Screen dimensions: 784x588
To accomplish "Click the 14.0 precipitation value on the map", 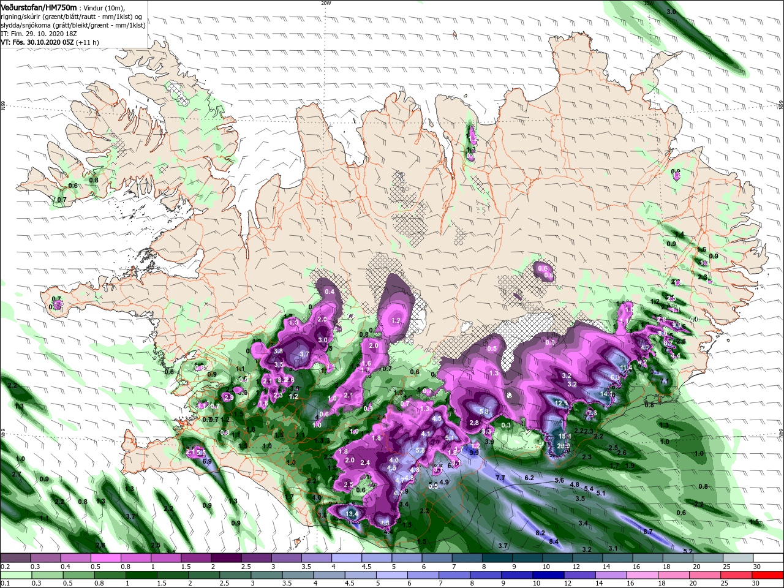I will click(x=608, y=394).
